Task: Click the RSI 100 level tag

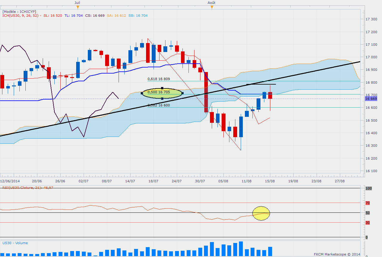Action: (x=369, y=188)
